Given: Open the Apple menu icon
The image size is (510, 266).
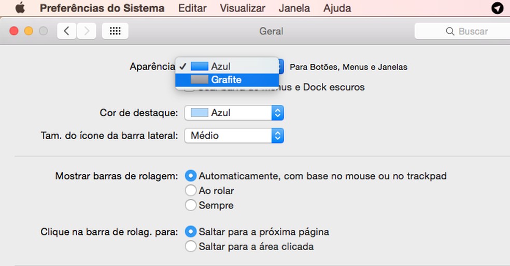Looking at the screenshot, I should coord(20,8).
